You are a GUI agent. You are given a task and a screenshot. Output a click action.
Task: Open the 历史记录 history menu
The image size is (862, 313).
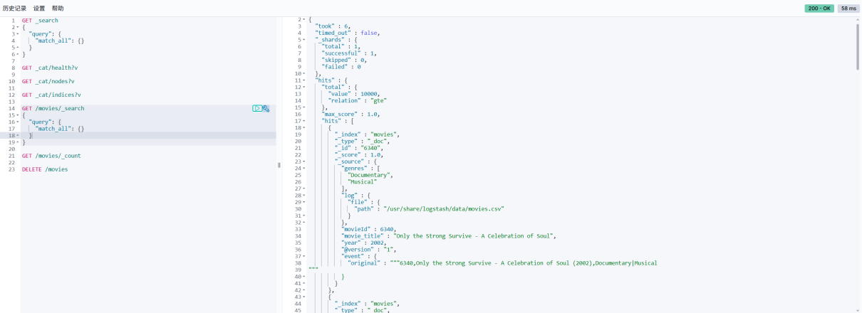[14, 9]
